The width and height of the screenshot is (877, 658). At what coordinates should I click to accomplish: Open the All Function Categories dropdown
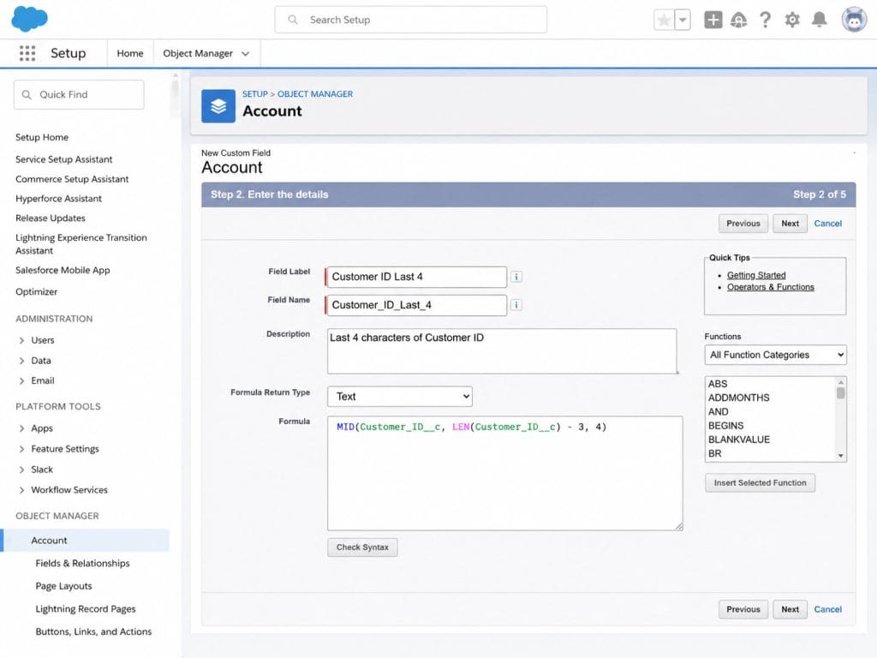[x=775, y=355]
